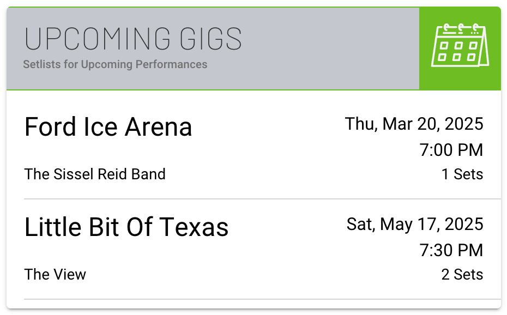Click the 7:00 PM start time

pyautogui.click(x=451, y=150)
